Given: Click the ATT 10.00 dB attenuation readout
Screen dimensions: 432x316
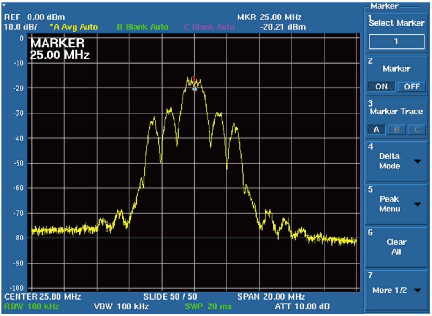Looking at the screenshot, I should coord(302,306).
